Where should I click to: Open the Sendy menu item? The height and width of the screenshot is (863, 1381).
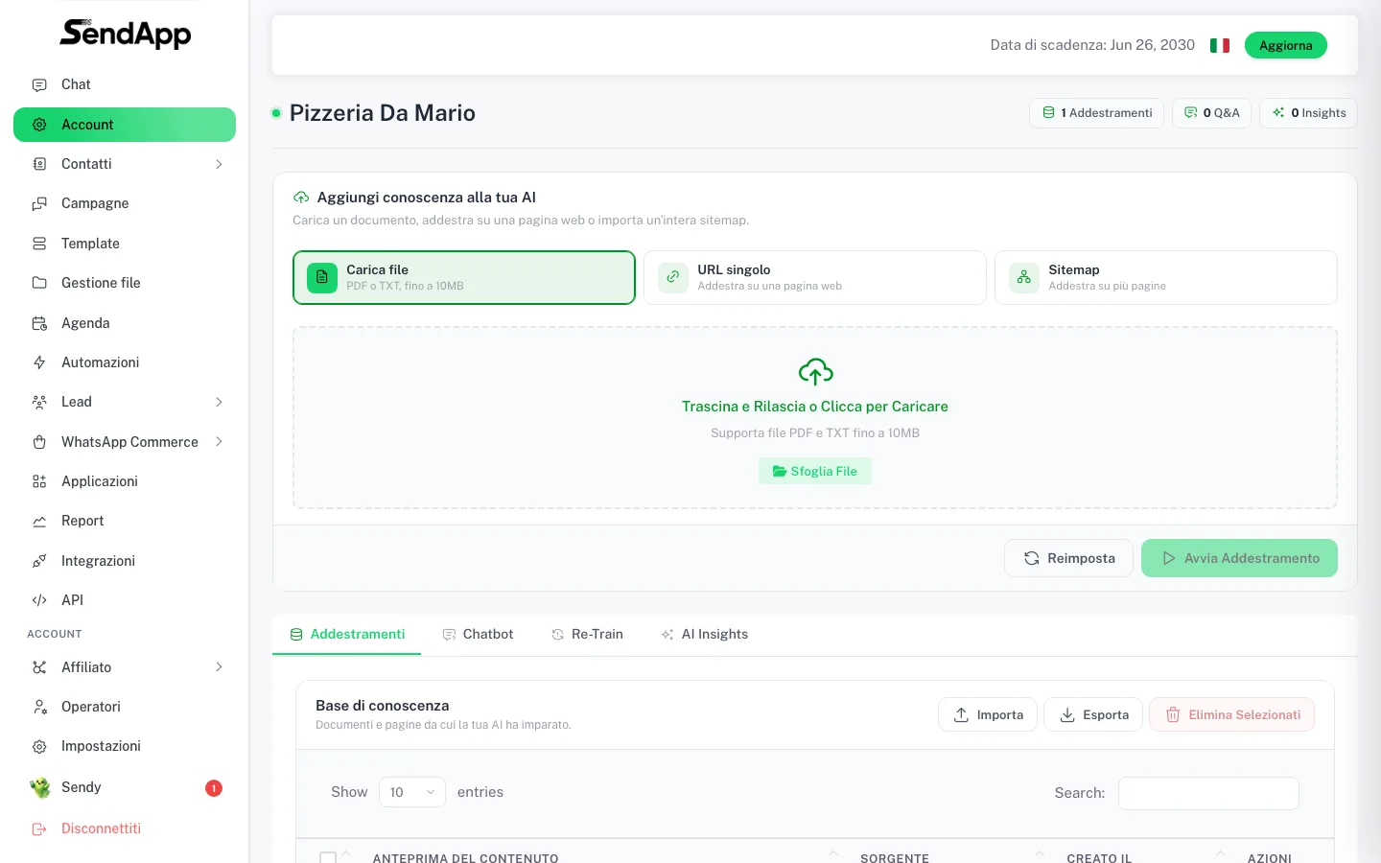click(125, 787)
